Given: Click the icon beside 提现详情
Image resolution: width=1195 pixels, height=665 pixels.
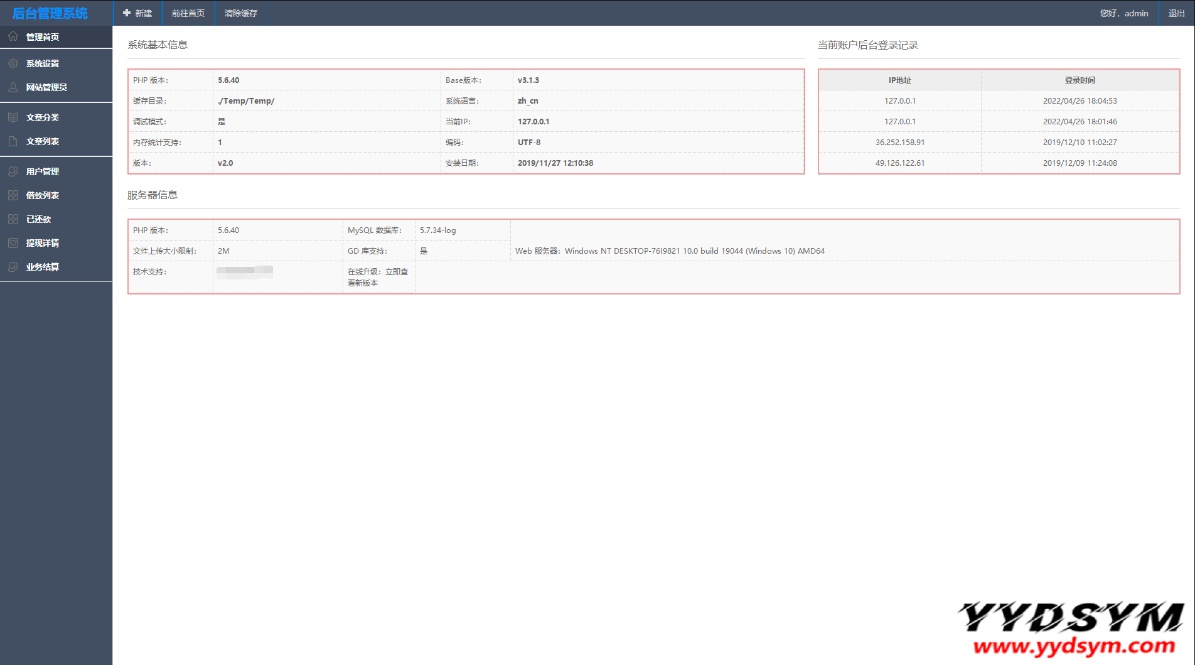Looking at the screenshot, I should (13, 243).
